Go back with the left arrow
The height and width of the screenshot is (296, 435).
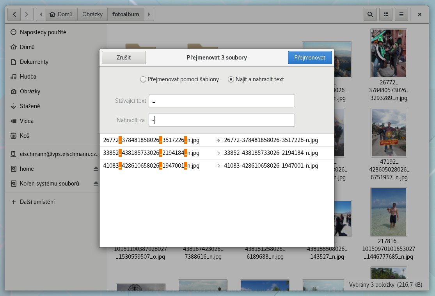[14, 14]
